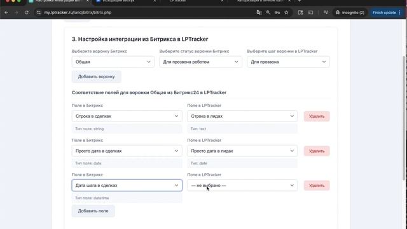The height and width of the screenshot is (229, 407).
Task: Open the — не выбрано — LPTracker field dropdown
Action: pyautogui.click(x=242, y=185)
